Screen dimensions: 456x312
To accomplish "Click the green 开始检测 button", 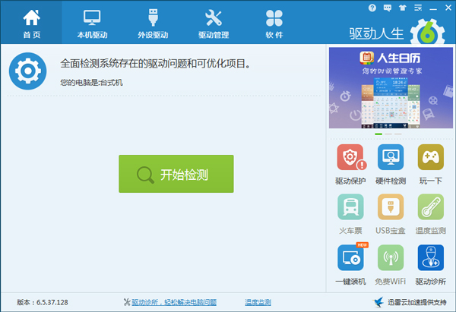I will pyautogui.click(x=176, y=174).
